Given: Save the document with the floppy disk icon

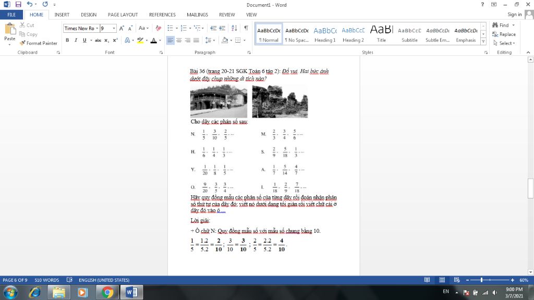Looking at the screenshot, I should coord(18,4).
